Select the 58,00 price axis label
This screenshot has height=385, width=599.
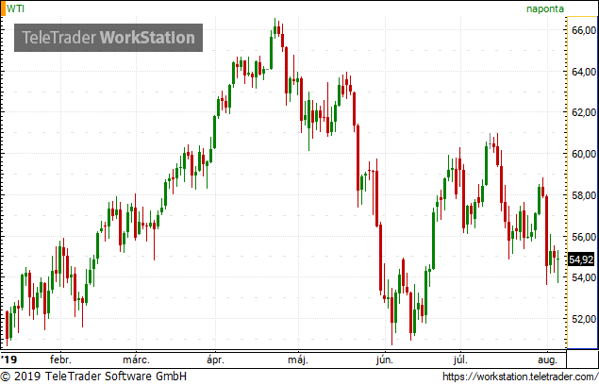coord(584,195)
